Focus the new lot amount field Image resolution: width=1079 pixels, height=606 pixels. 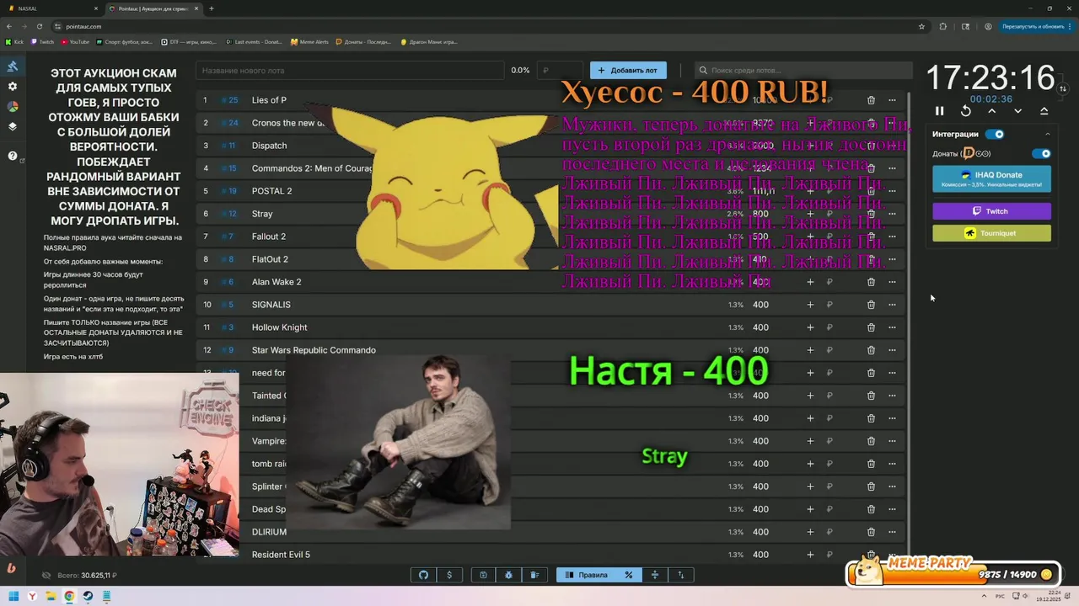pyautogui.click(x=560, y=71)
